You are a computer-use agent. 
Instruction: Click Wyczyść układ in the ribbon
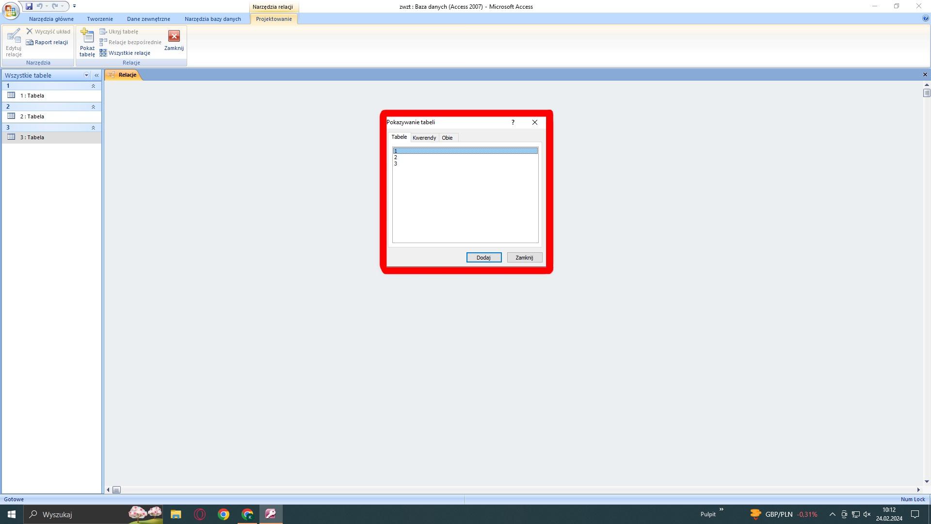coord(48,32)
